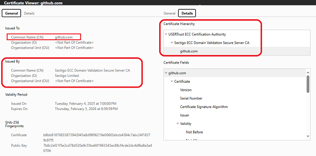This screenshot has width=316, height=156.
Task: Select Certificate Signature Algorithm field
Action: click(x=204, y=107)
